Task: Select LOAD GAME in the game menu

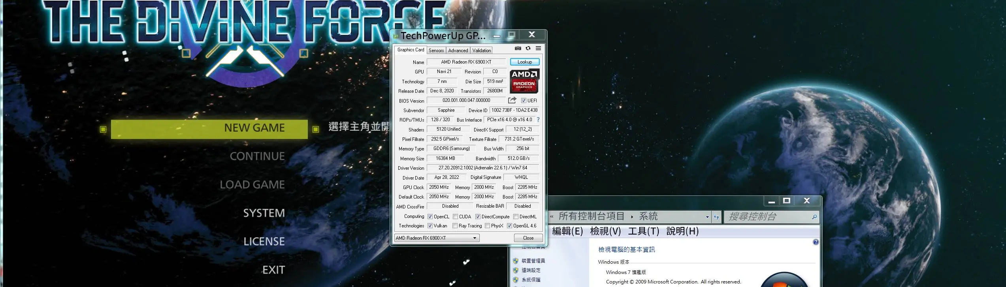Action: (252, 185)
